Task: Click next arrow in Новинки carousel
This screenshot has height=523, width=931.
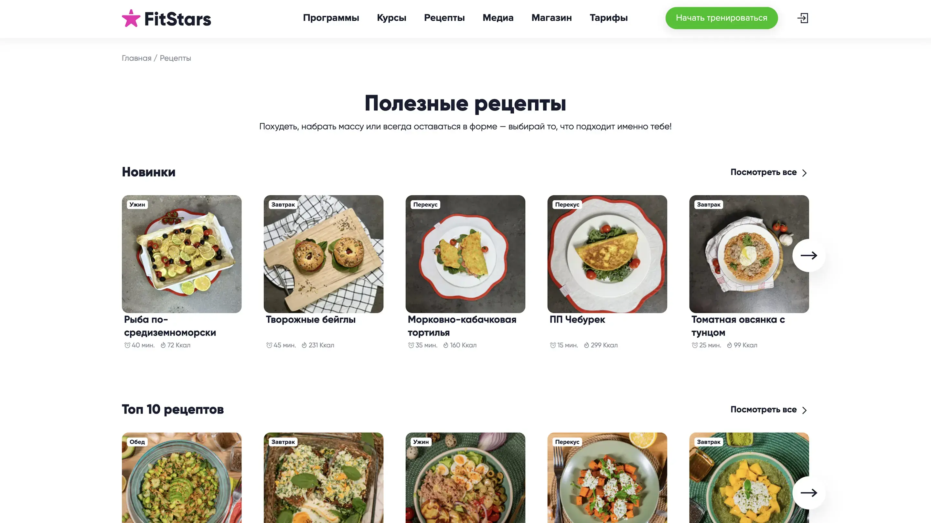Action: pyautogui.click(x=808, y=256)
